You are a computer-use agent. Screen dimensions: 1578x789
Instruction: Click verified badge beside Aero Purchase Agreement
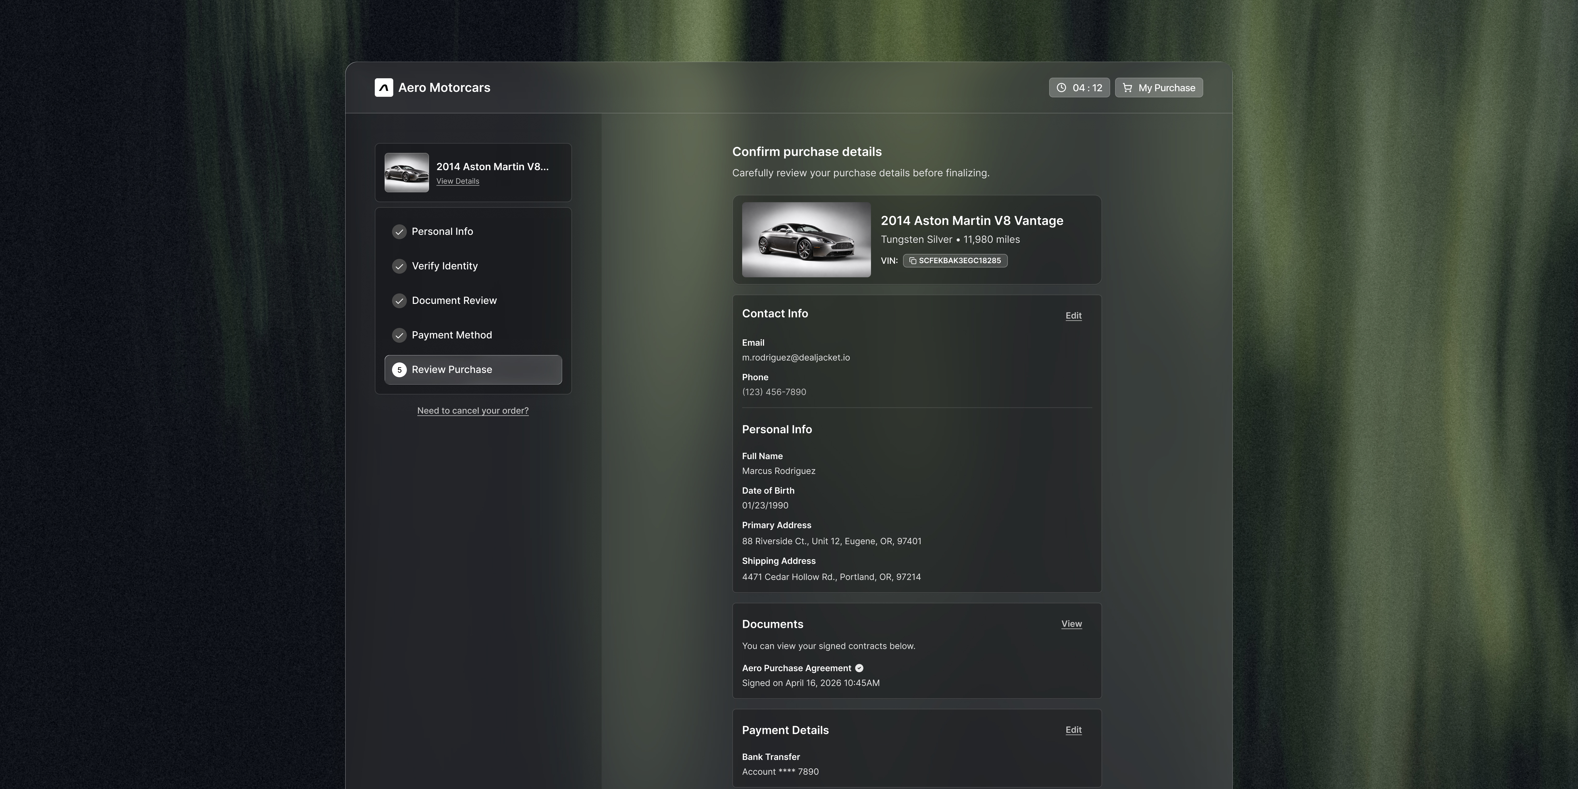point(859,668)
